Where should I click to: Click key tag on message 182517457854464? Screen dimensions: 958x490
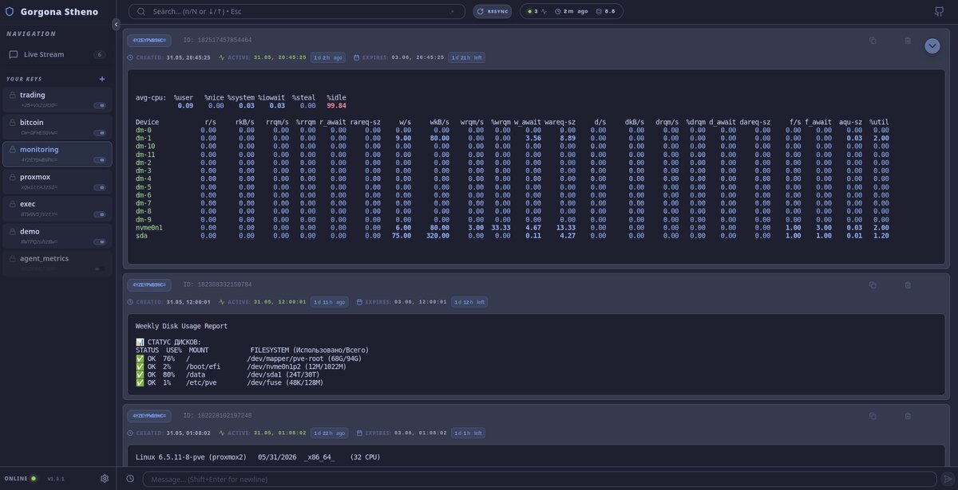click(x=149, y=40)
